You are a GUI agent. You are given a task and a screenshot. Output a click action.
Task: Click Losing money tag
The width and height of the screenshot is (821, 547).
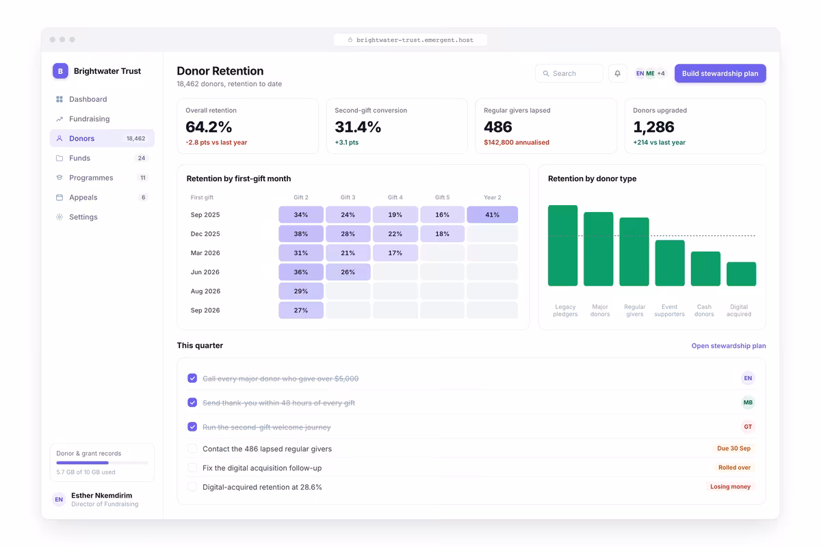(730, 487)
